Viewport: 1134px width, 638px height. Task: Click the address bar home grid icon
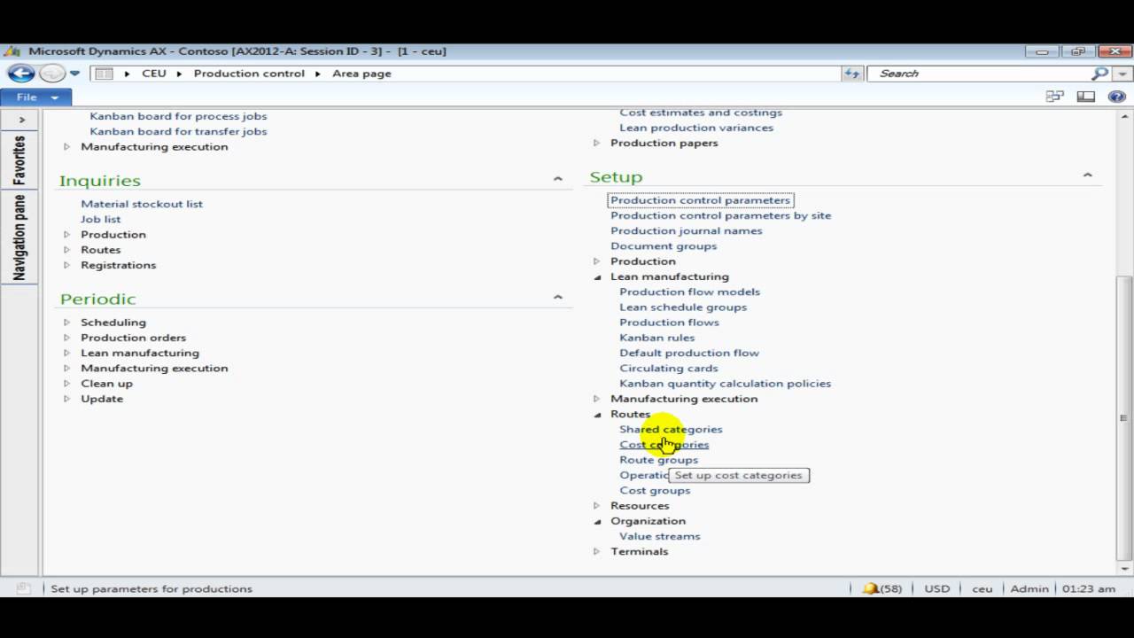(x=104, y=74)
